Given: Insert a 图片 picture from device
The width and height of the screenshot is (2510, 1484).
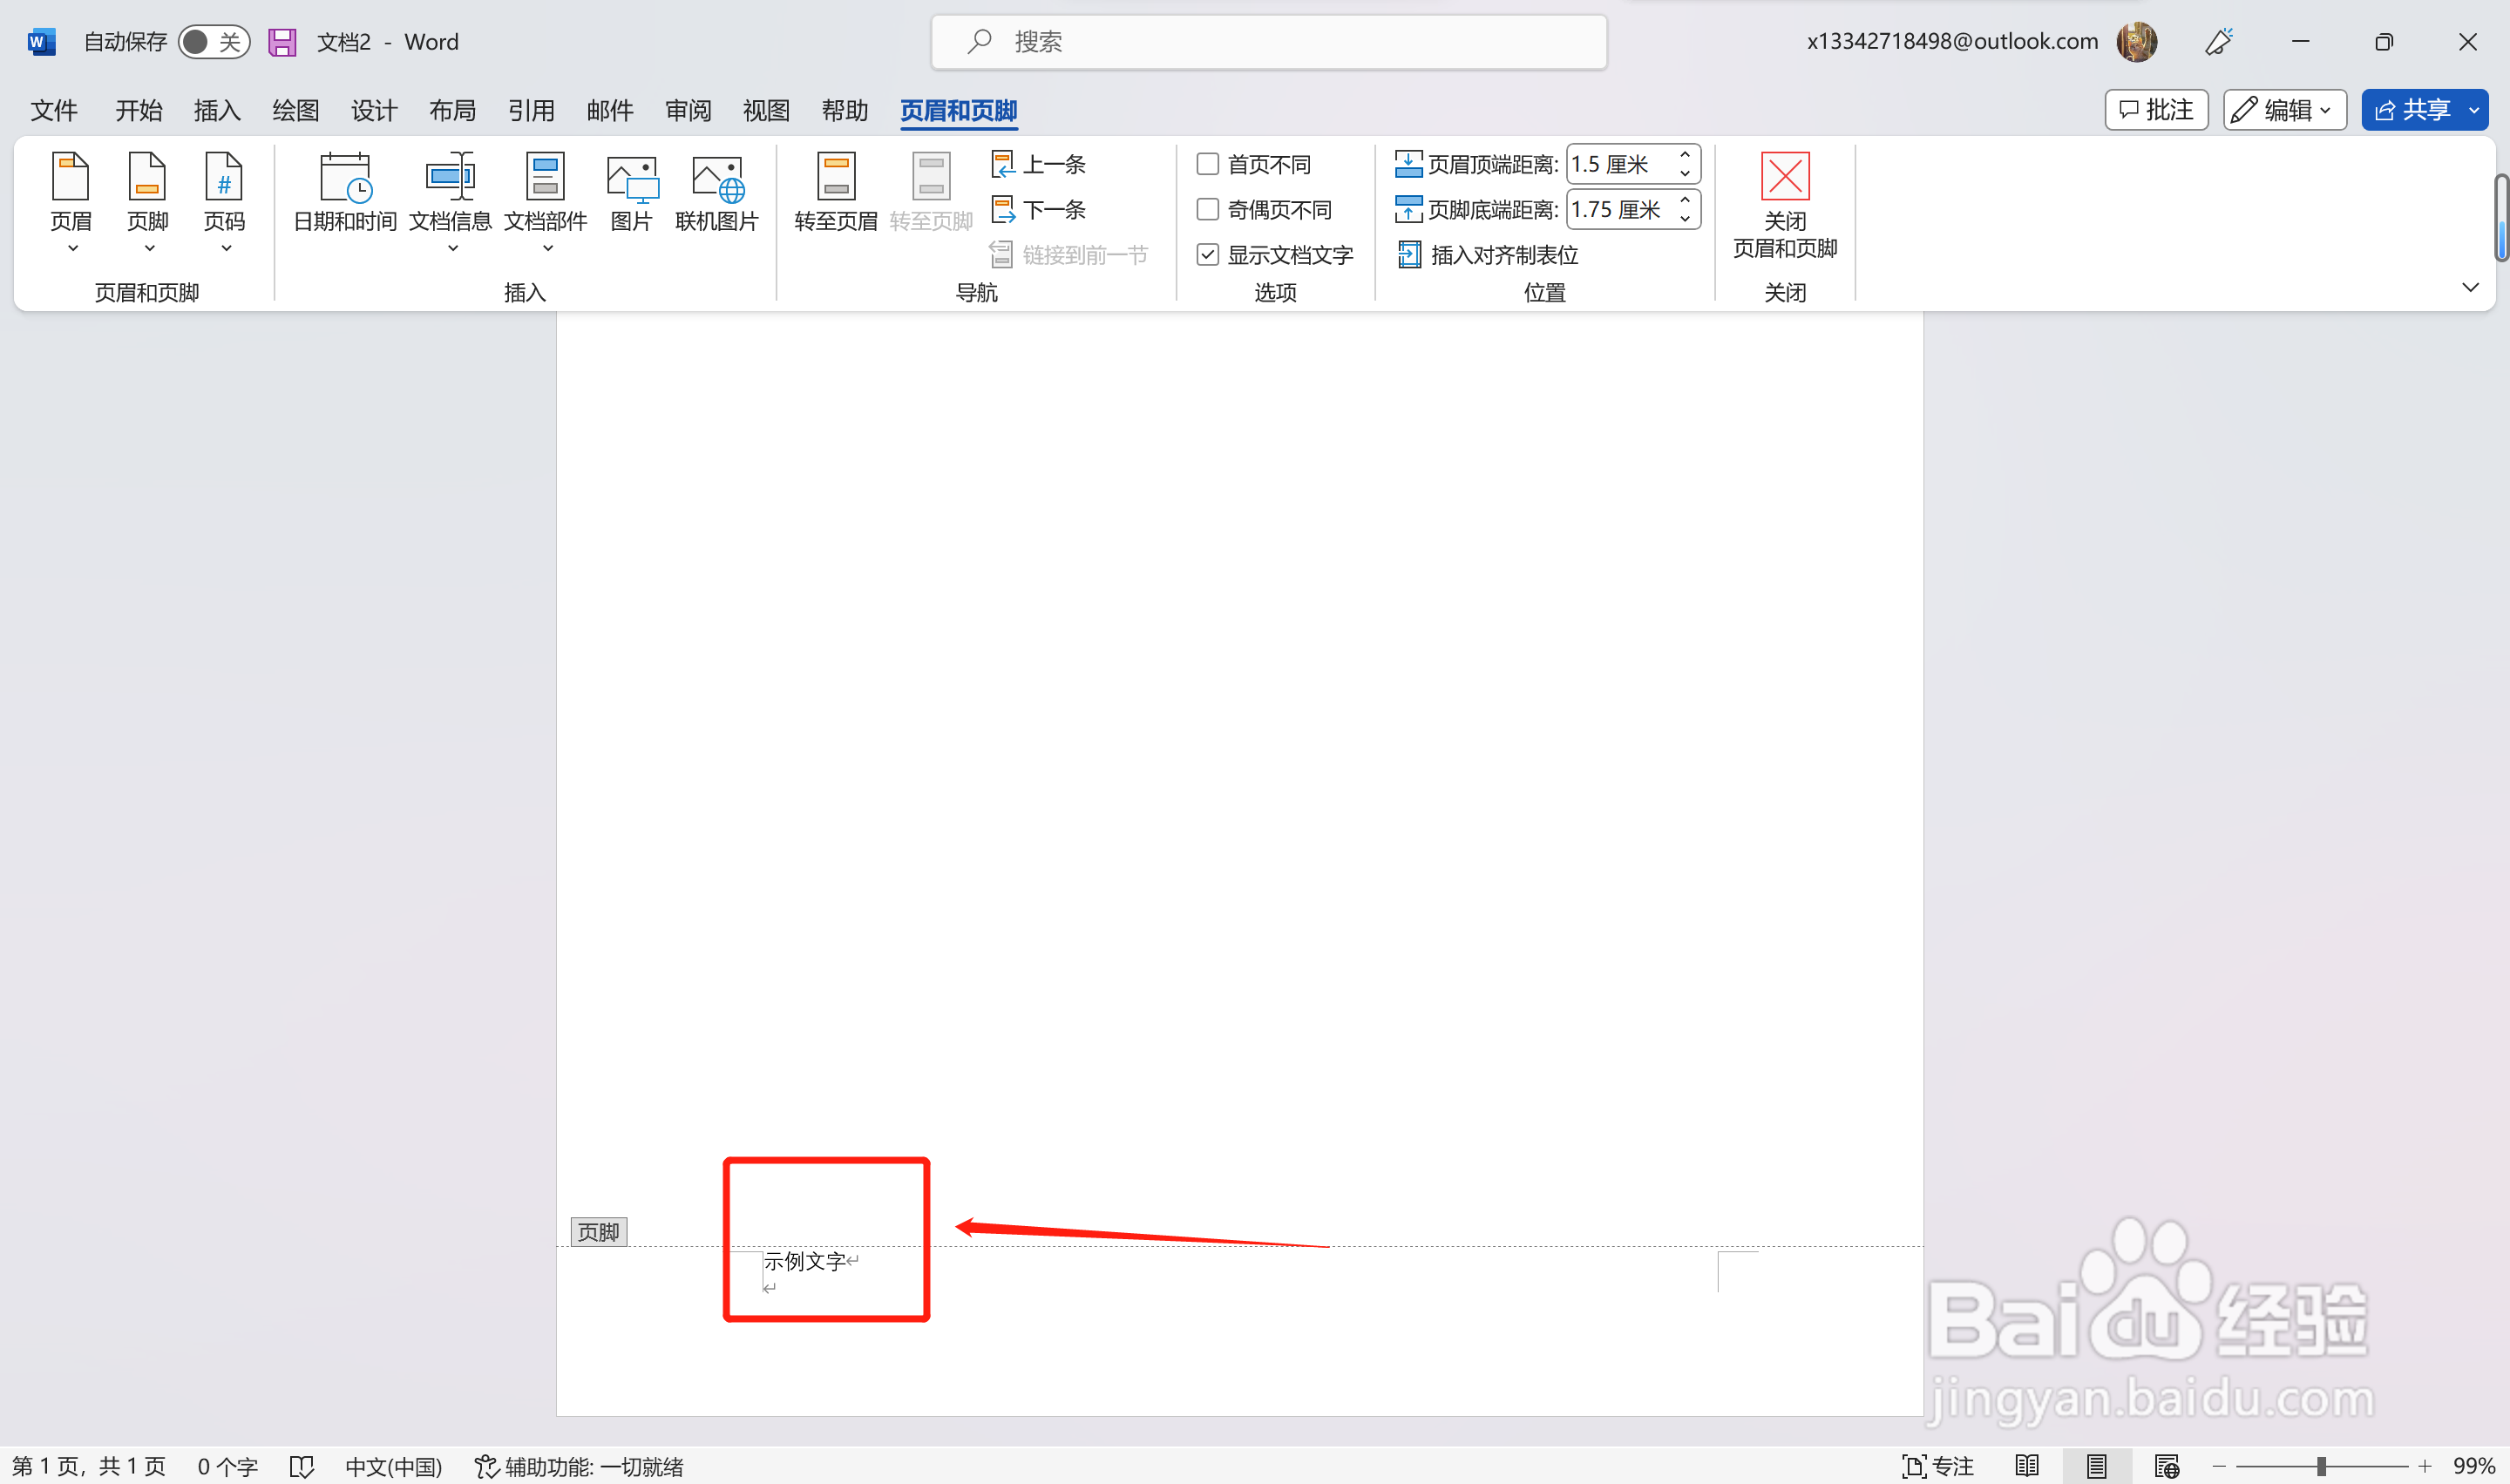Looking at the screenshot, I should pyautogui.click(x=632, y=193).
